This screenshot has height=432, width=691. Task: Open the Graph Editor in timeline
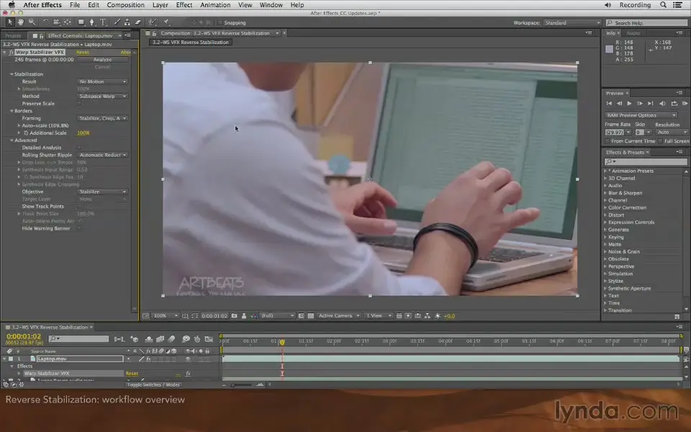pyautogui.click(x=209, y=339)
